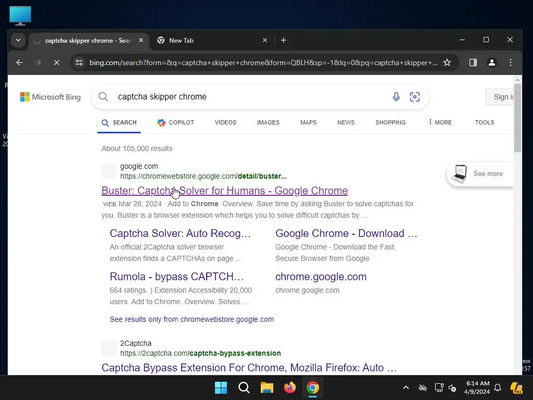Image resolution: width=533 pixels, height=400 pixels.
Task: Open the TOOLS option
Action: coord(485,122)
